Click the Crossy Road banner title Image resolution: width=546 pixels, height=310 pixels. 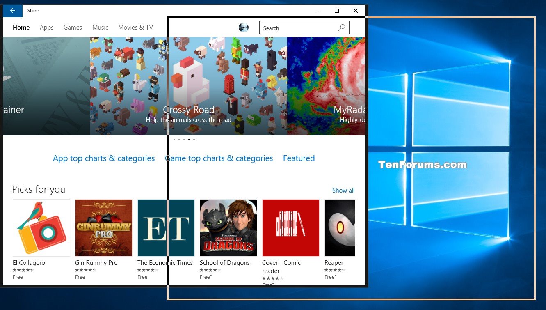pos(189,110)
